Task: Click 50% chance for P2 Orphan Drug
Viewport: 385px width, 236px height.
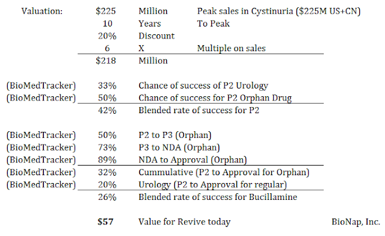Action: point(107,98)
